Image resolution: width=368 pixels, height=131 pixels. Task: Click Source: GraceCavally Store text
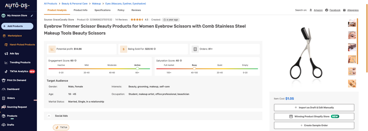tap(59, 20)
